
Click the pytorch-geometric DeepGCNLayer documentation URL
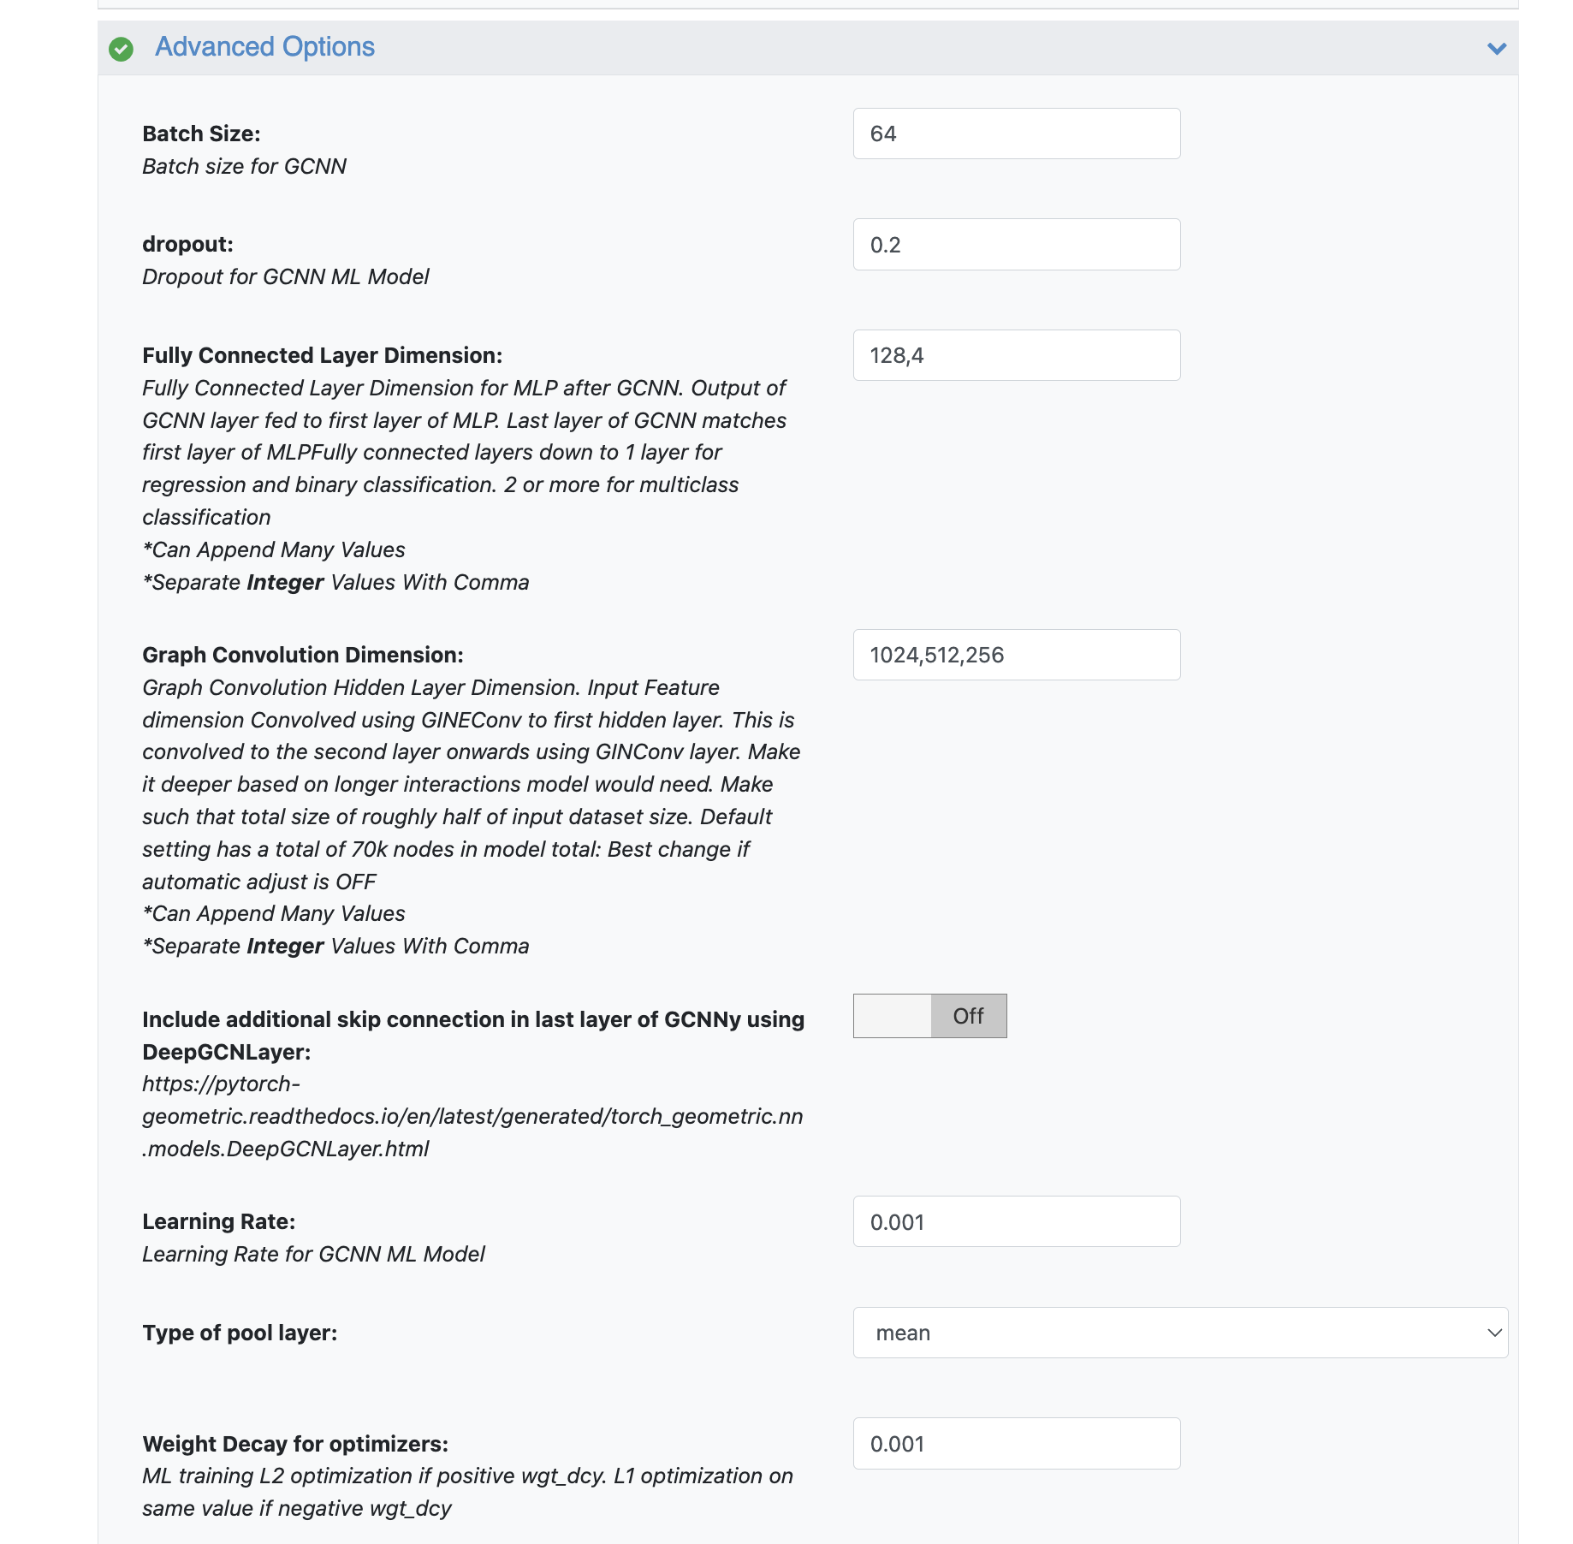pyautogui.click(x=472, y=1117)
